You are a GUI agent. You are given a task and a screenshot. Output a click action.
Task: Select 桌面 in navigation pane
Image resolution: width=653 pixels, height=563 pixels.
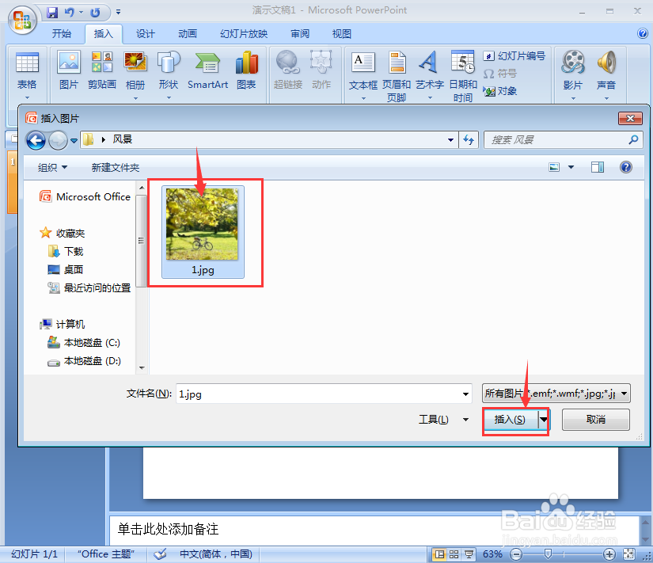[66, 270]
